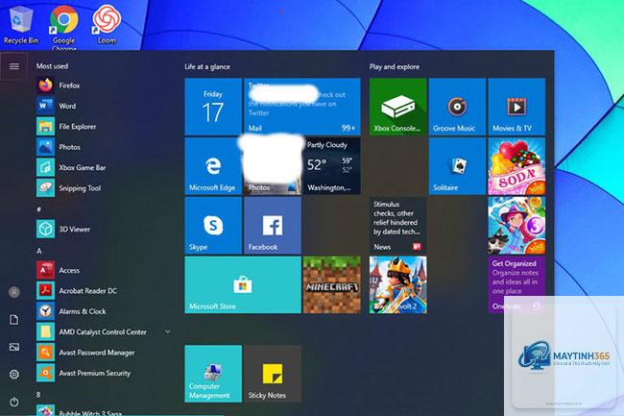Open Computer Management tile
This screenshot has height=416, width=624.
tap(213, 374)
